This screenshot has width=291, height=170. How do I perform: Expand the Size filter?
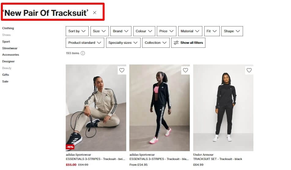pos(99,31)
